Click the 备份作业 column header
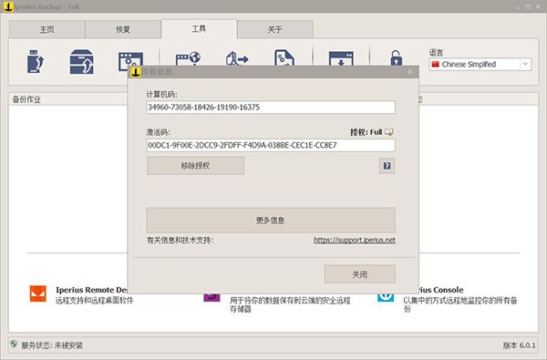Image resolution: width=547 pixels, height=360 pixels. click(26, 99)
